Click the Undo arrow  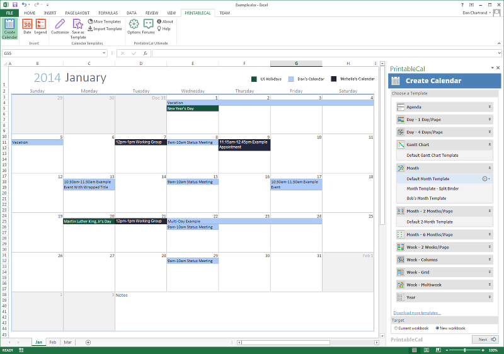[x=24, y=4]
